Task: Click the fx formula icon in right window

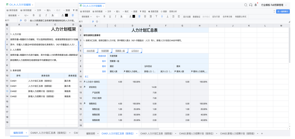Action: coord(93,22)
